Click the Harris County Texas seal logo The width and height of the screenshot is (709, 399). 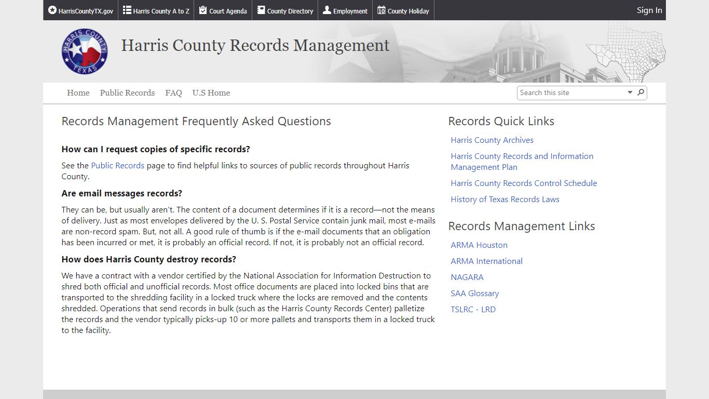85,51
